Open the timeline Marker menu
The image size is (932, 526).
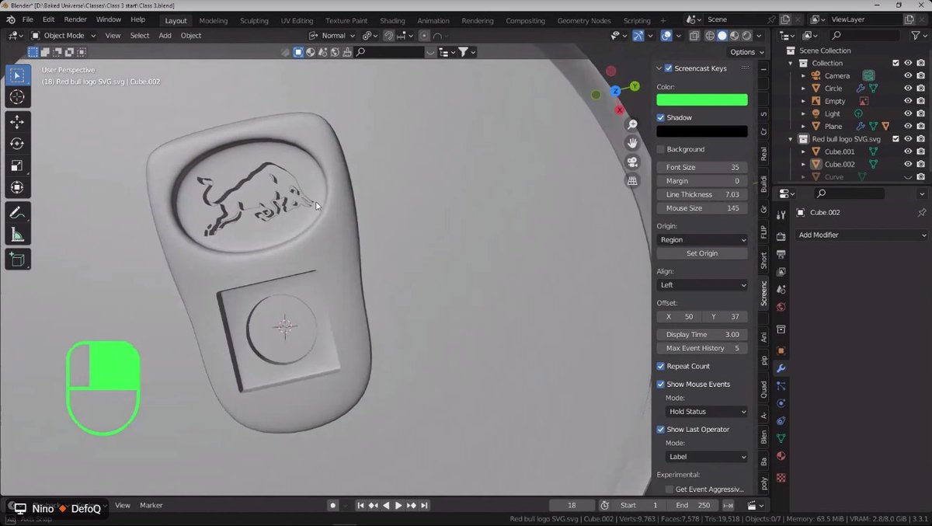click(x=151, y=506)
